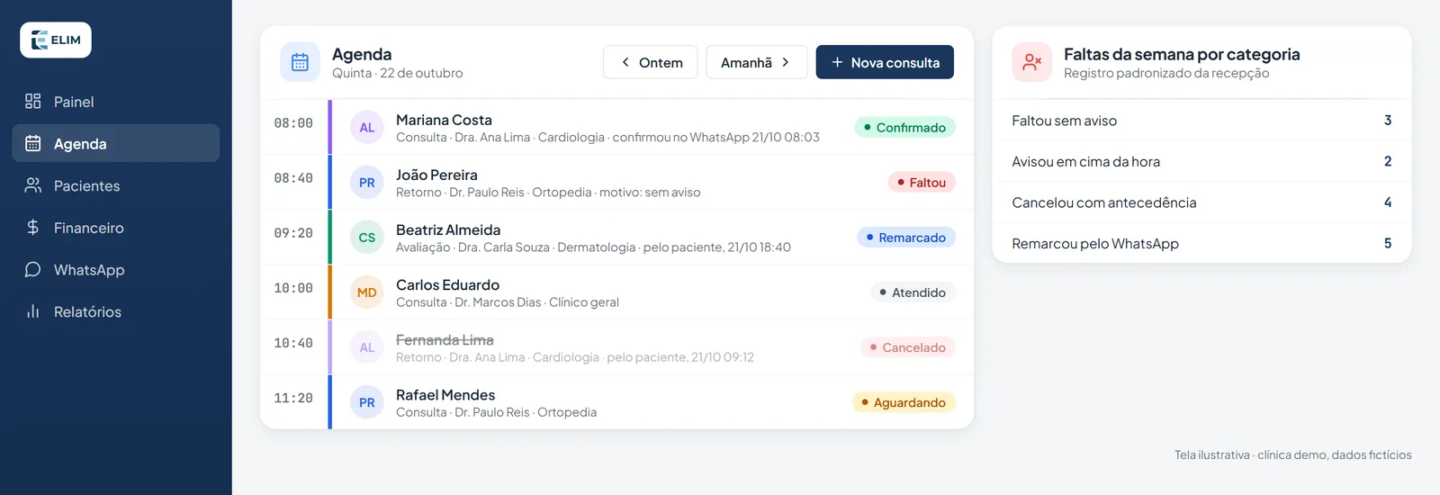
Task: Select patient name João Pereira
Action: (x=436, y=175)
